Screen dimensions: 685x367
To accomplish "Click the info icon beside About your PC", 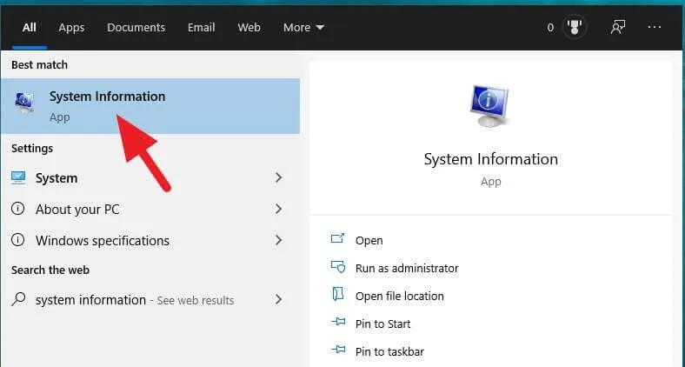I will [x=17, y=209].
